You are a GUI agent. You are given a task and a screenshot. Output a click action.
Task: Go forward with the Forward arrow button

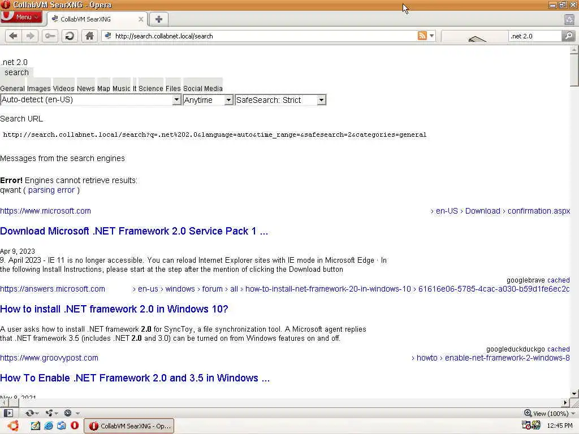click(x=31, y=36)
